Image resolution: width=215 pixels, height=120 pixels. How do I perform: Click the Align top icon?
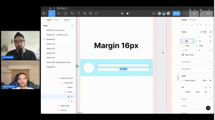[x=197, y=25]
